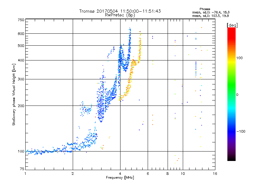The height and width of the screenshot is (189, 253).
Task: Click the x-axis tick label '8'
Action: (168, 174)
